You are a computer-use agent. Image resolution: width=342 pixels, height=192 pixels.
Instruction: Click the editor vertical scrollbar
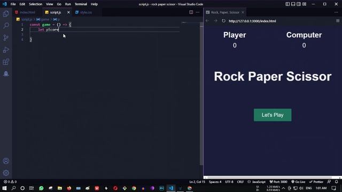pos(201,94)
